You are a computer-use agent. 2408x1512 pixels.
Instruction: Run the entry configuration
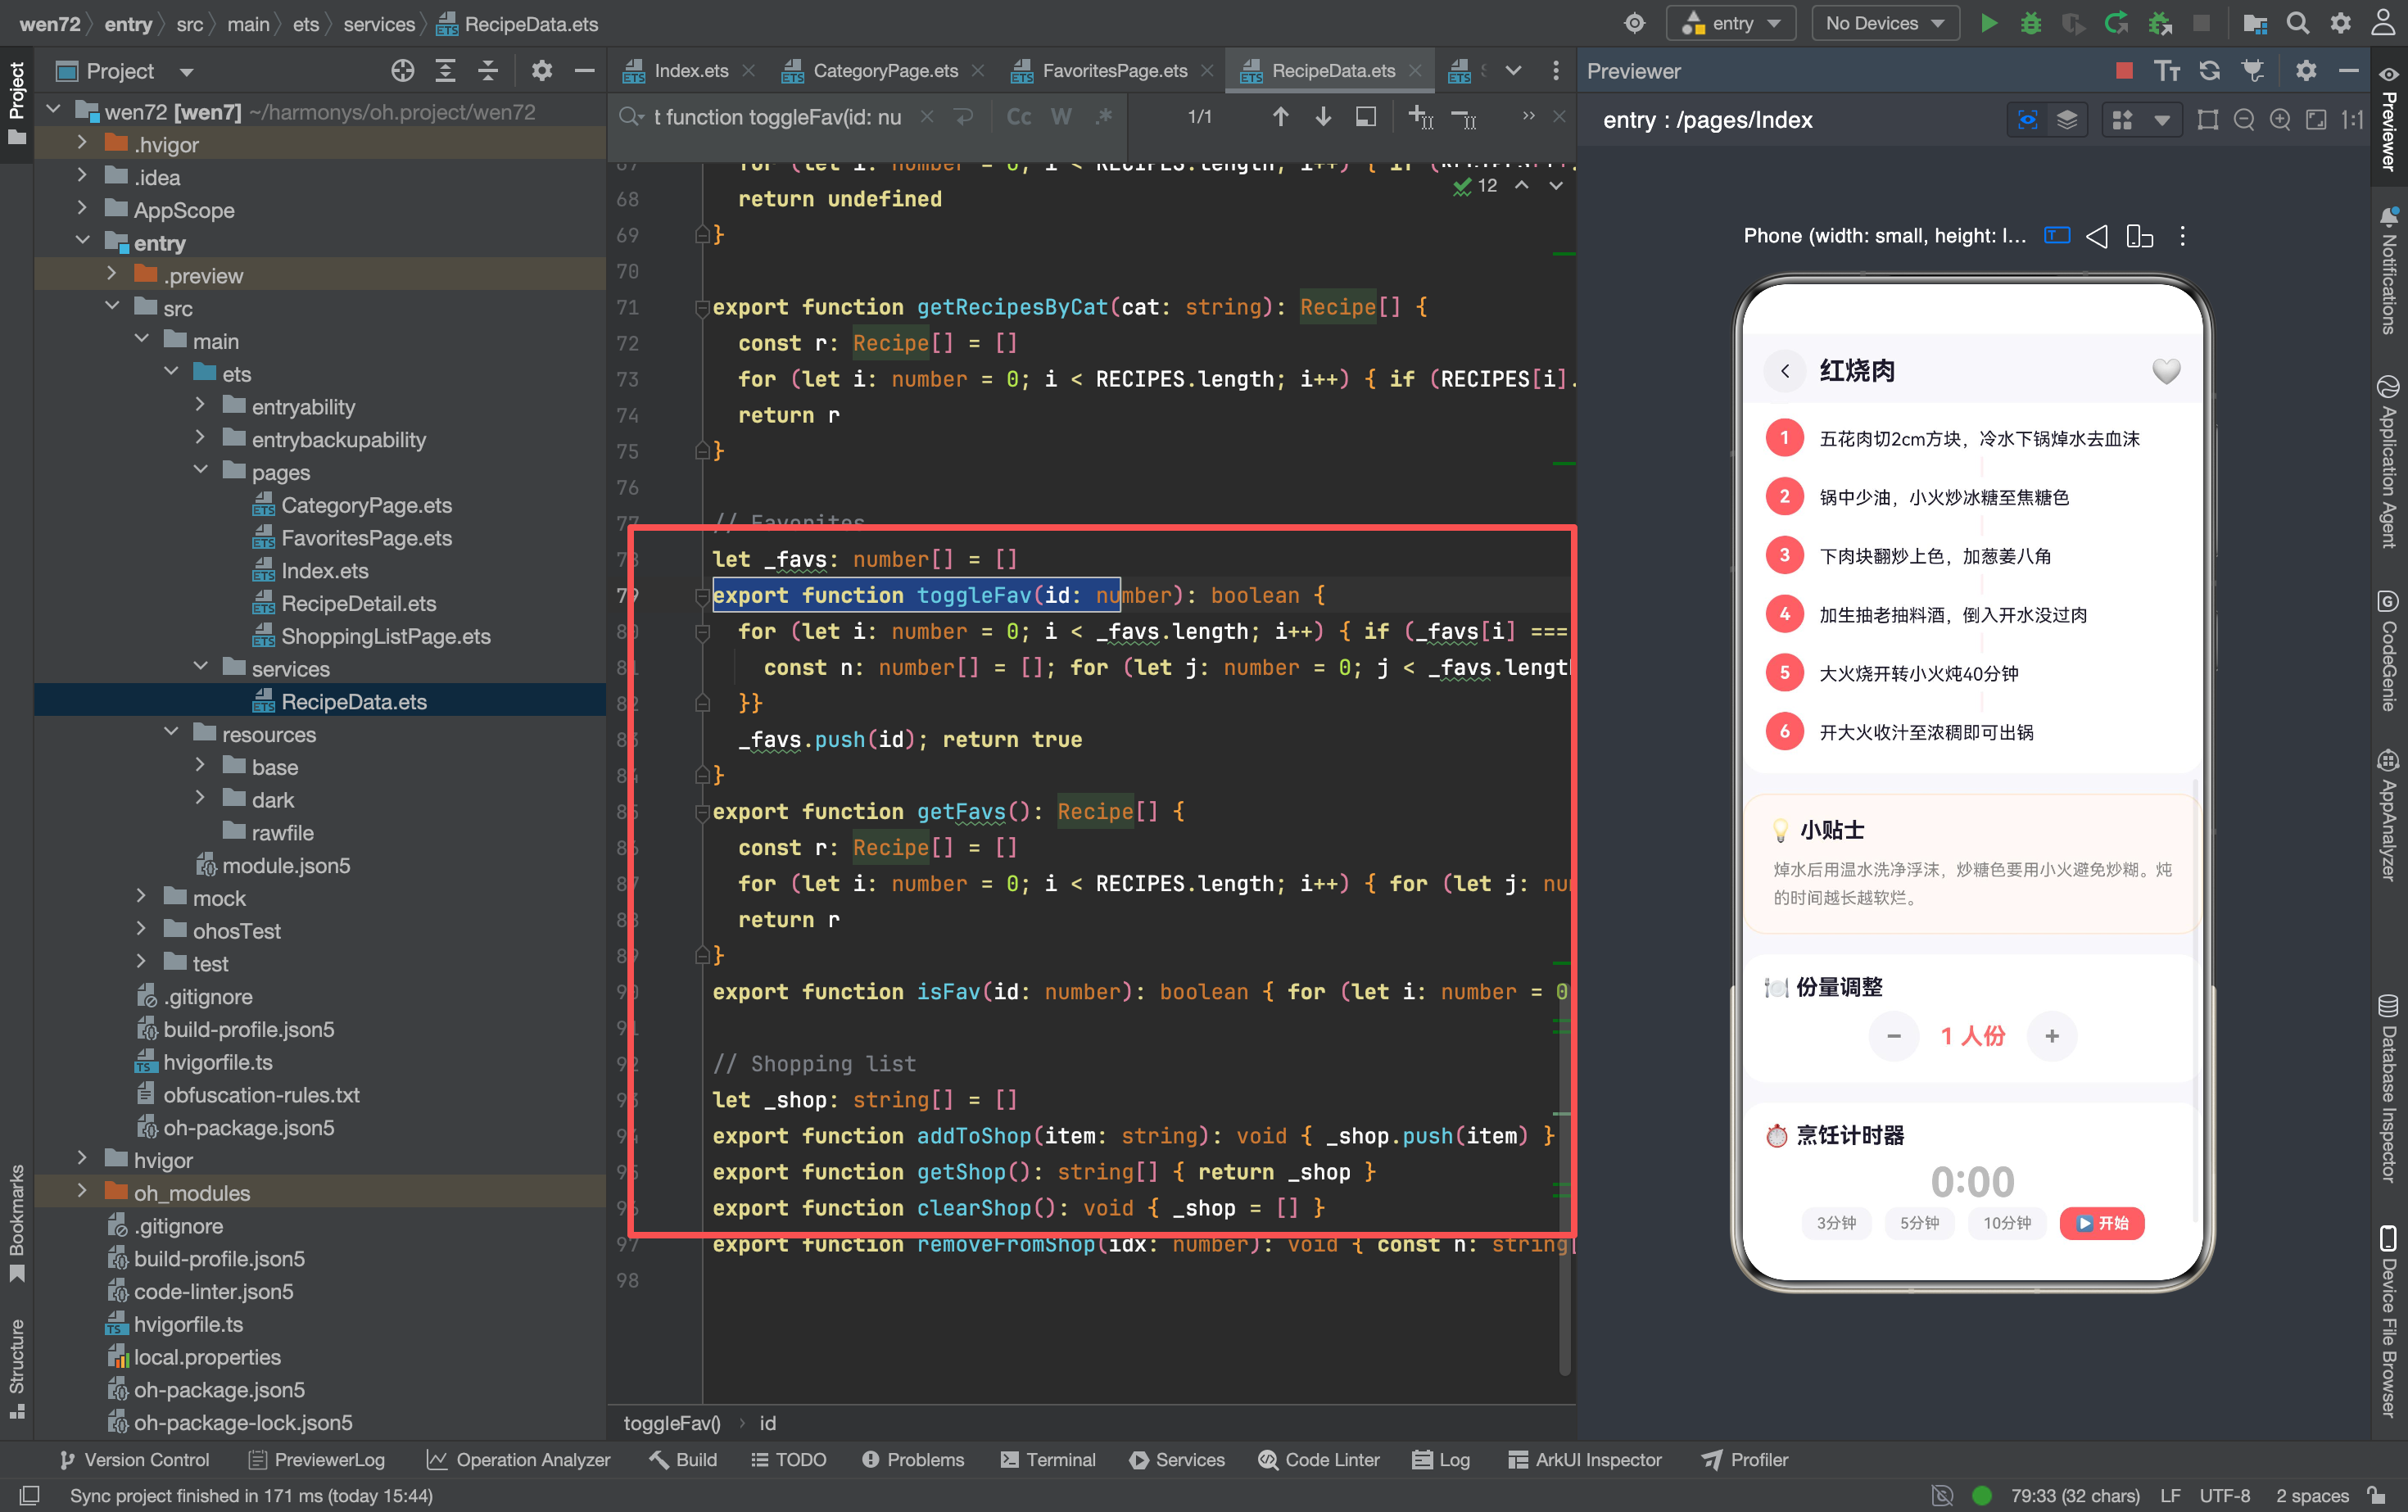[1988, 23]
